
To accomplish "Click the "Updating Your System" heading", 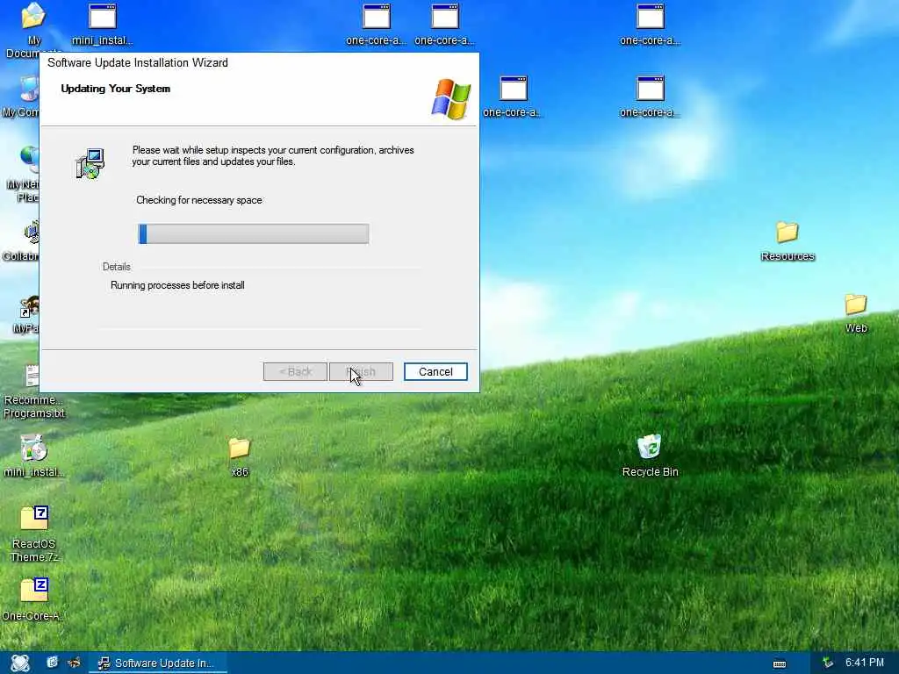I will point(115,89).
